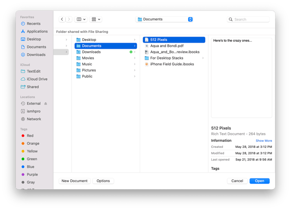Filter by the Purple tag
Viewport: 291px width, 210px height.
[30, 174]
